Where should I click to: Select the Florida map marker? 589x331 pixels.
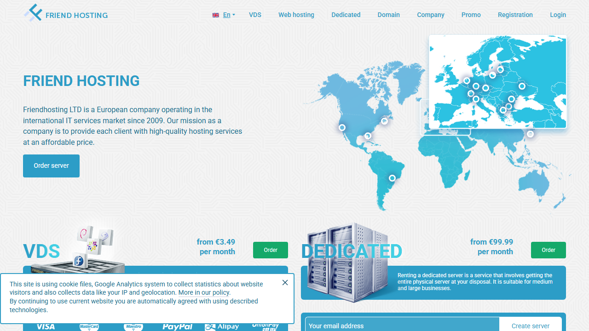tap(368, 136)
